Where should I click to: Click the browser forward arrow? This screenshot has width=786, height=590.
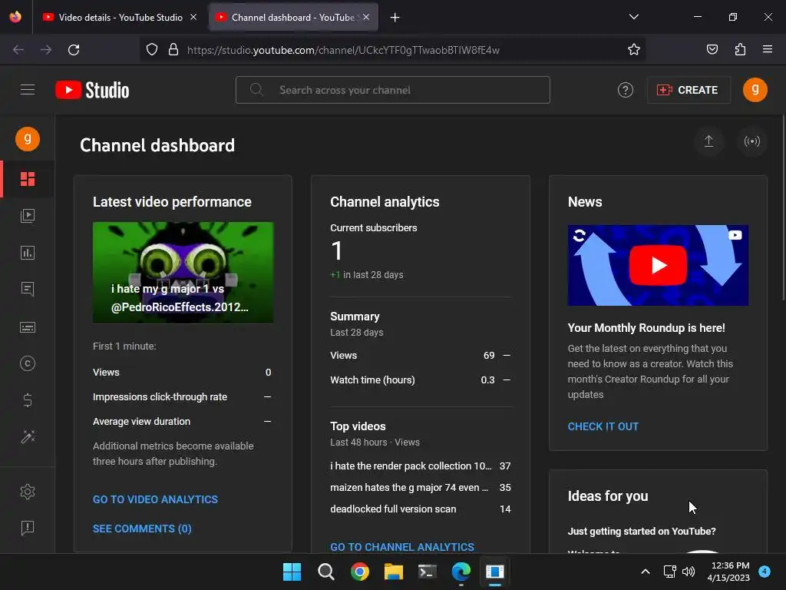point(46,50)
